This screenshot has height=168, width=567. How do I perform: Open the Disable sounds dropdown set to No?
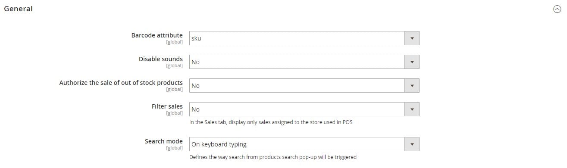304,62
